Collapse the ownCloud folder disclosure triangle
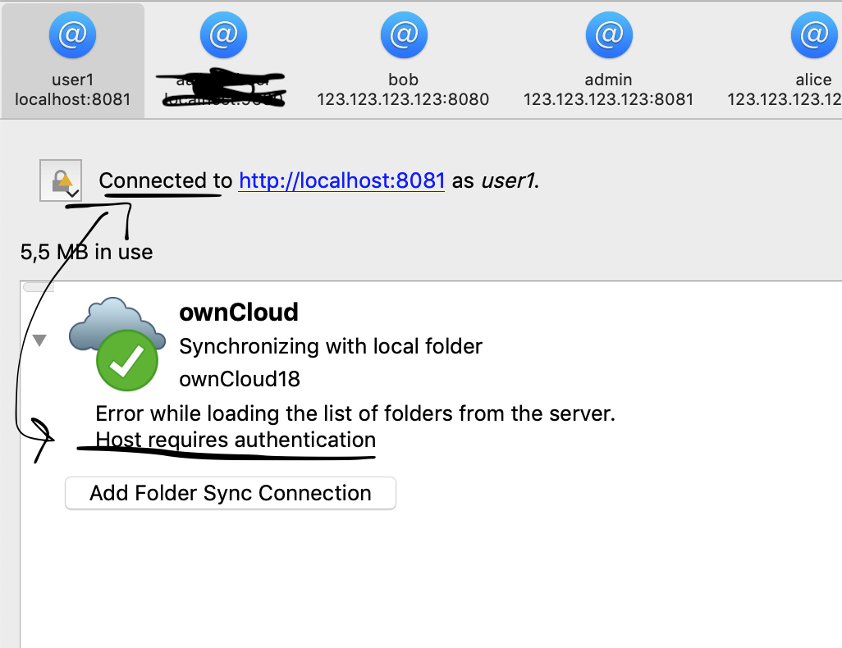The height and width of the screenshot is (648, 842). pyautogui.click(x=39, y=339)
